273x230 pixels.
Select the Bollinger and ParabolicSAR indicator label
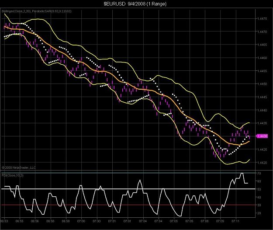(x=36, y=11)
